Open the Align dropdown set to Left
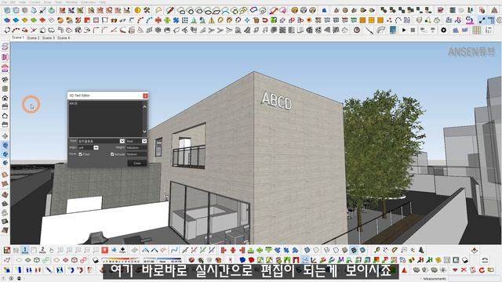Viewport: 502px width, 282px height. click(96, 148)
